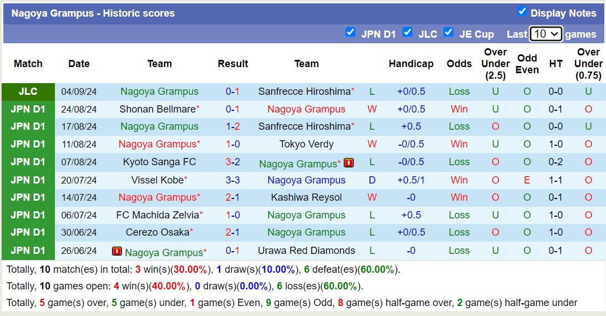Screen dimensions: 606x316
Task: Click the Date column header
Action: [x=79, y=64]
